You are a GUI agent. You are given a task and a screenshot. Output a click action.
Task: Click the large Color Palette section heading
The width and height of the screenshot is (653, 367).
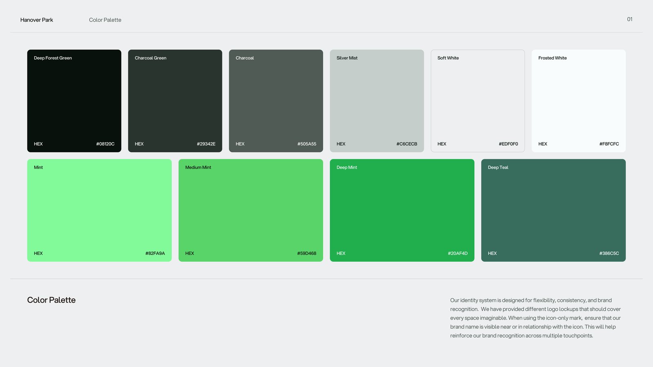51,300
